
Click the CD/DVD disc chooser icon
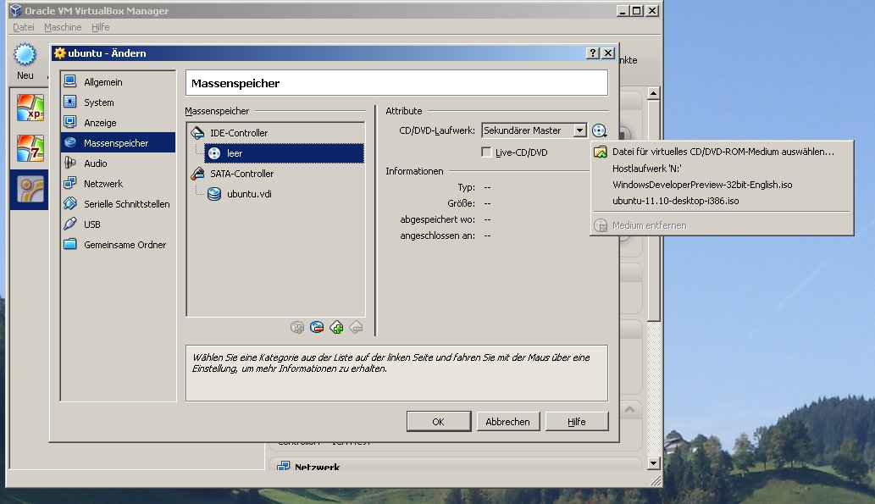coord(600,130)
